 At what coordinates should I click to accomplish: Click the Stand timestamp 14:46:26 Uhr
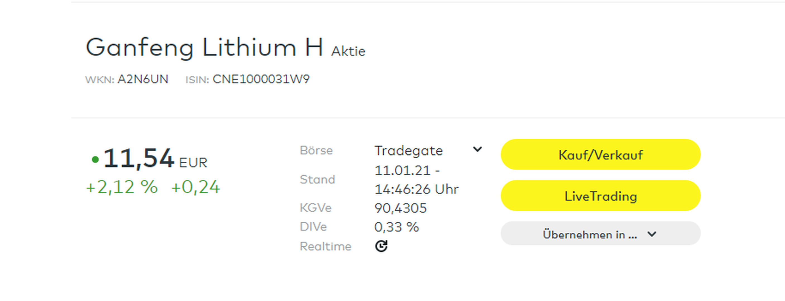(x=416, y=189)
